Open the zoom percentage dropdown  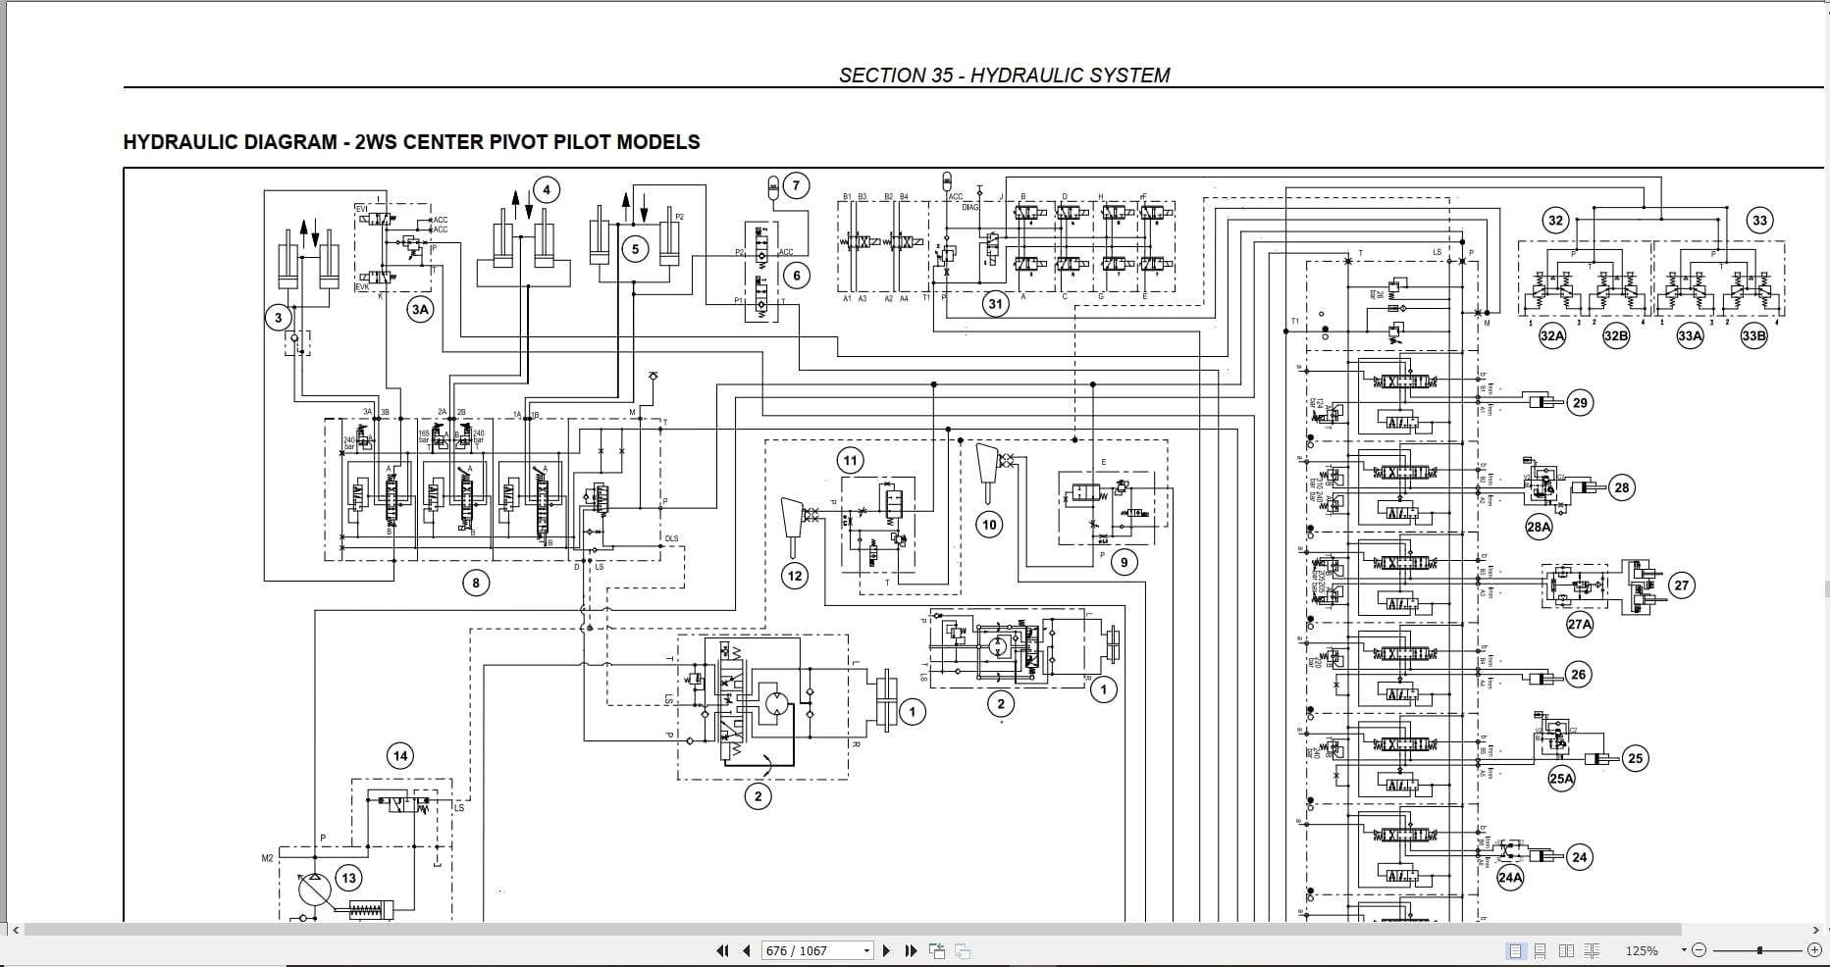tap(1684, 950)
